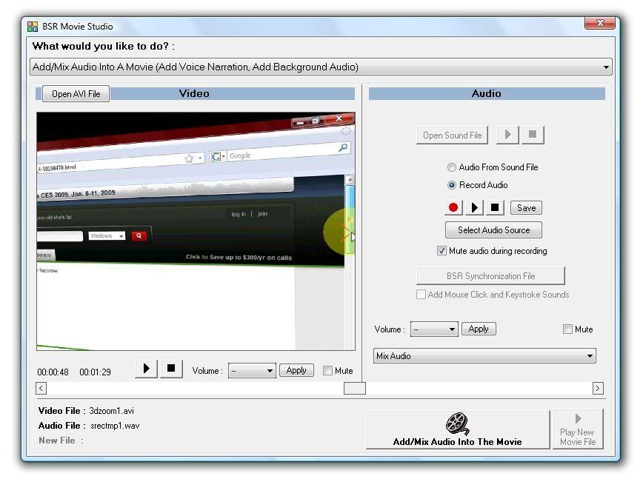The image size is (643, 479).
Task: Stop the audio recording
Action: pyautogui.click(x=495, y=208)
